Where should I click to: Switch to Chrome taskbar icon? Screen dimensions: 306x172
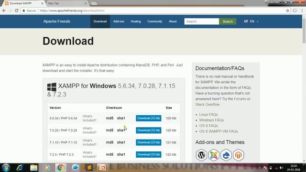[61, 168]
